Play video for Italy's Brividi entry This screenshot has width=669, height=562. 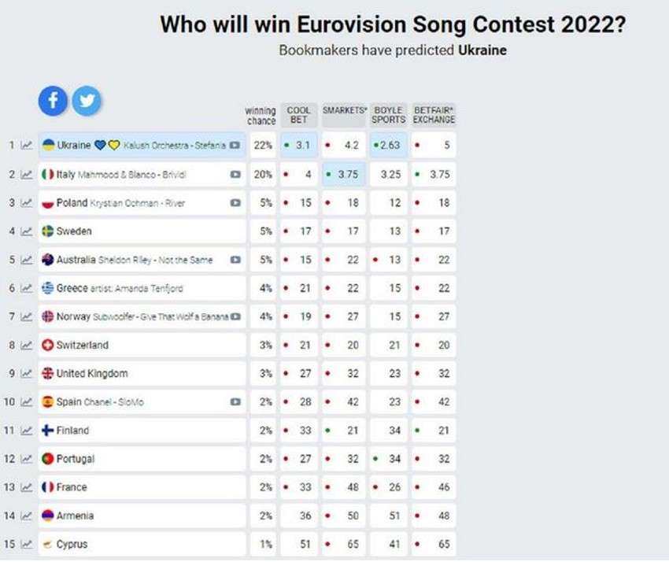coord(235,175)
